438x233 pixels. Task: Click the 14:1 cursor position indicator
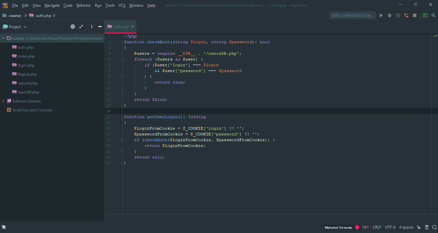[x=366, y=227]
